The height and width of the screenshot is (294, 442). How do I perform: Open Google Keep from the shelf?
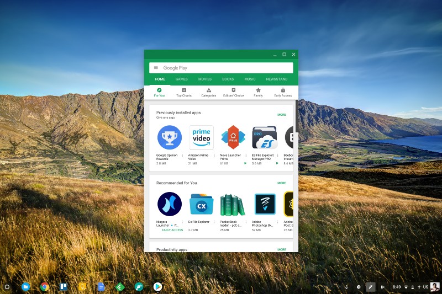pos(82,287)
